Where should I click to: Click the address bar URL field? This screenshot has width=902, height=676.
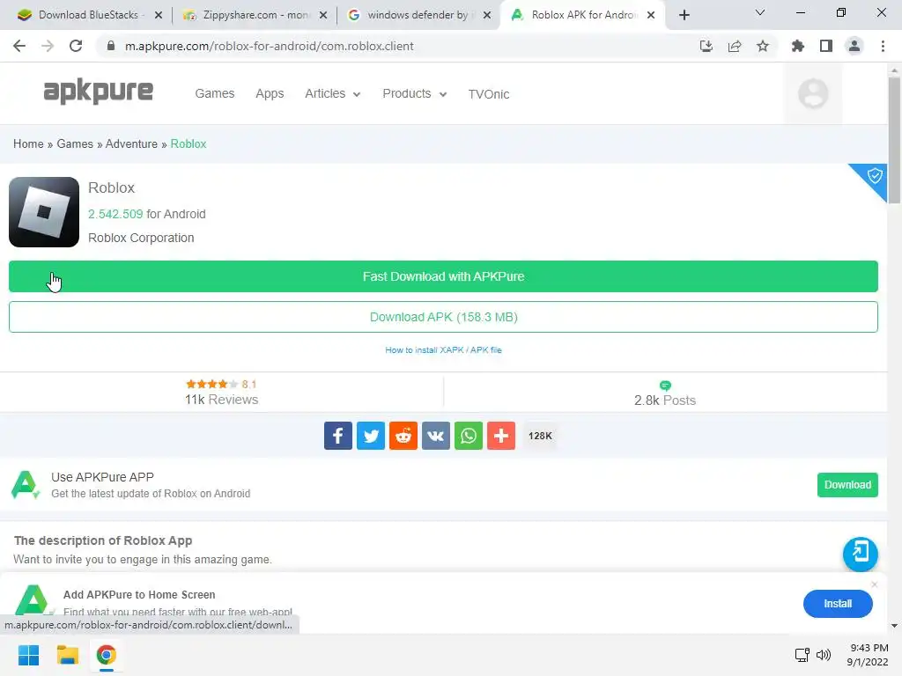[x=397, y=46]
